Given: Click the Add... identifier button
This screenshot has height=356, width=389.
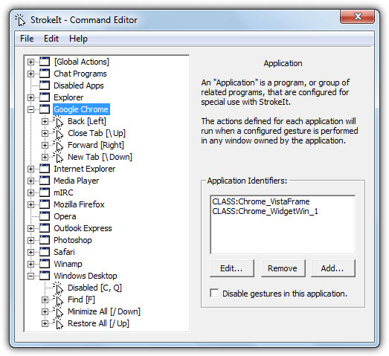Looking at the screenshot, I should click(x=333, y=268).
